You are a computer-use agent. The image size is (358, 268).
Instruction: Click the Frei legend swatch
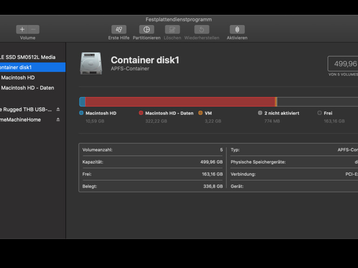pyautogui.click(x=320, y=113)
